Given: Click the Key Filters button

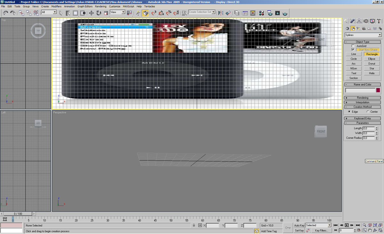Looking at the screenshot, I should click(x=321, y=230).
